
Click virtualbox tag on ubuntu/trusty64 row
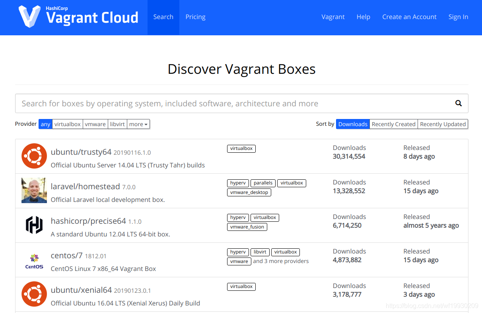click(x=241, y=148)
